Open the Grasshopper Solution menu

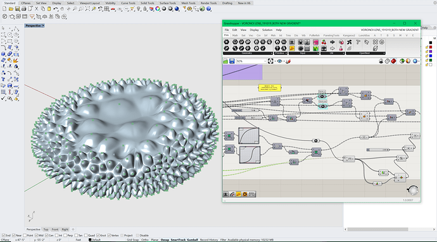coord(267,30)
